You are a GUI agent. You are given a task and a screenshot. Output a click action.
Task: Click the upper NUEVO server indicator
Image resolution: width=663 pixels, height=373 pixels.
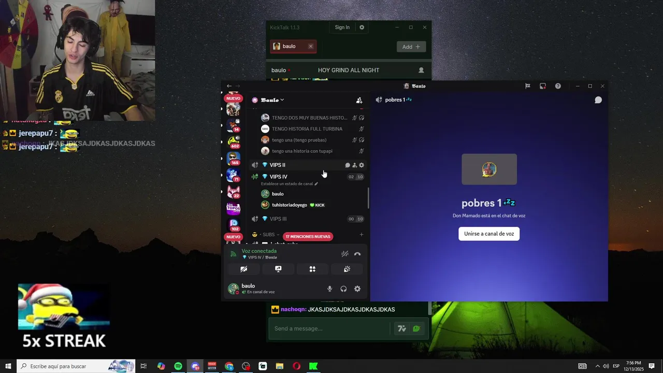pyautogui.click(x=233, y=98)
